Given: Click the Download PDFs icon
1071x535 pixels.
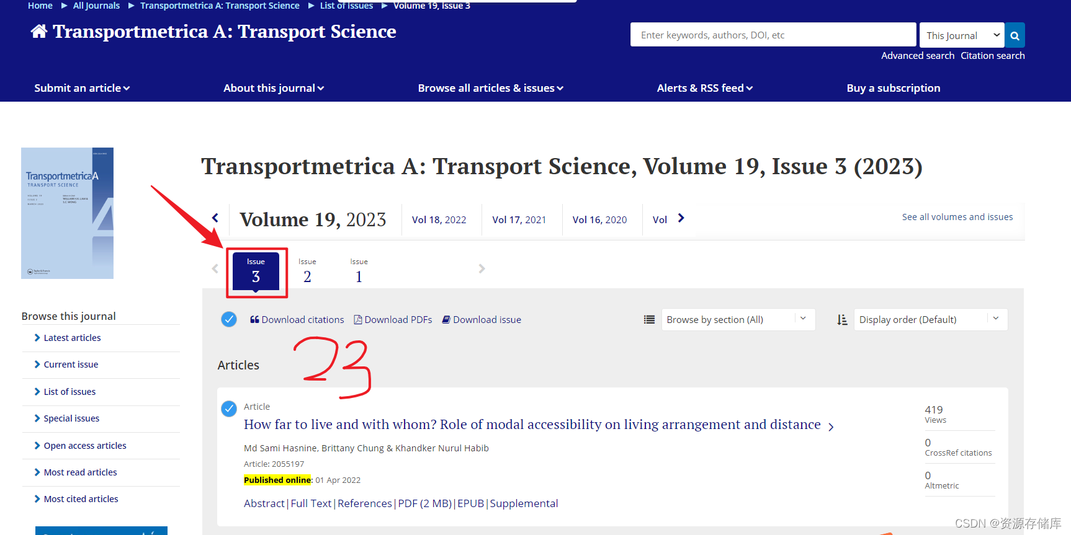Looking at the screenshot, I should pos(357,319).
